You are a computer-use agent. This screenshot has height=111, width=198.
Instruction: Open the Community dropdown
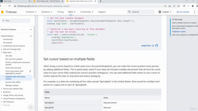(x=87, y=12)
